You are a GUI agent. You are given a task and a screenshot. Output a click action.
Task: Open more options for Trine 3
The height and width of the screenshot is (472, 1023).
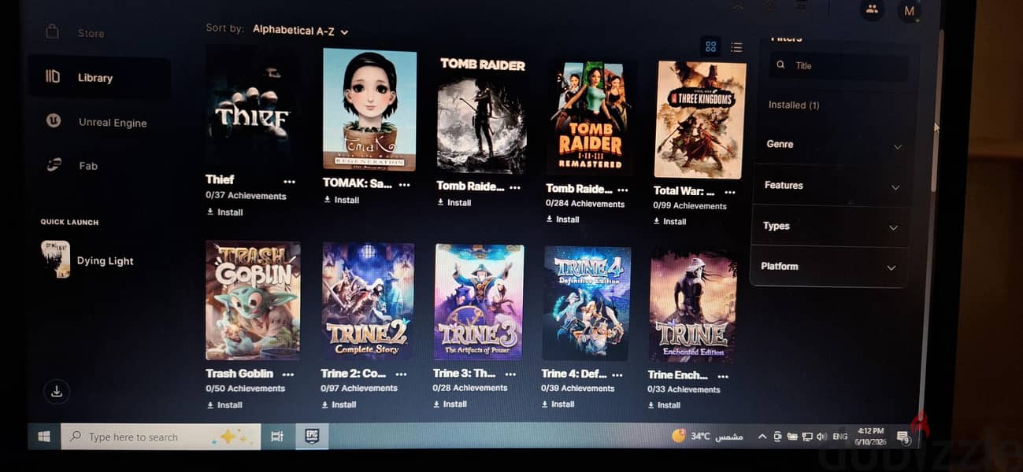click(510, 374)
